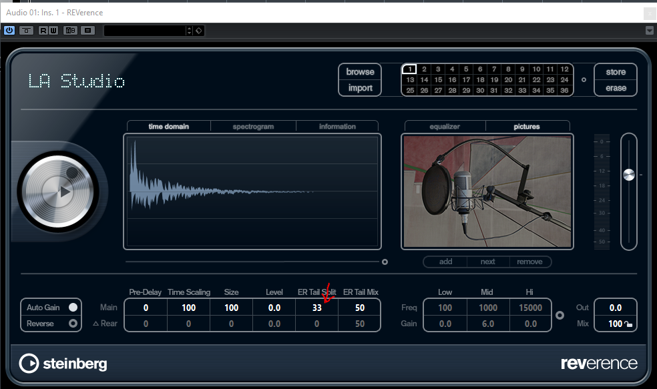The width and height of the screenshot is (657, 389).
Task: Click the output level fader knob
Action: [x=628, y=175]
